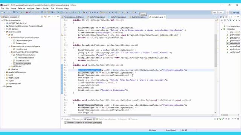Switch to ProfesoresvaadinUI.java editor tab

(x=73, y=17)
